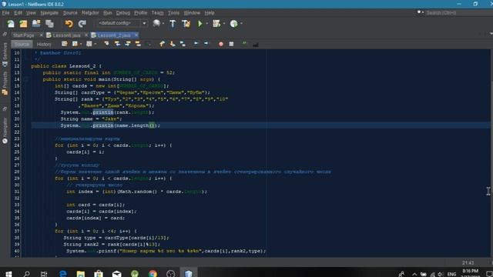The image size is (493, 277).
Task: Open File Explorer from the taskbar
Action: pos(81,274)
